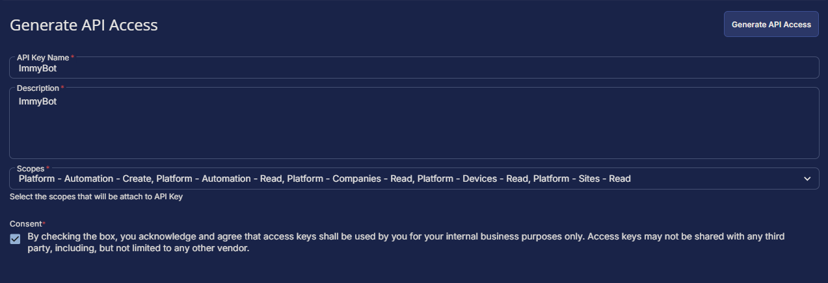Open the Scopes dropdown list
The image size is (828, 283).
[414, 178]
